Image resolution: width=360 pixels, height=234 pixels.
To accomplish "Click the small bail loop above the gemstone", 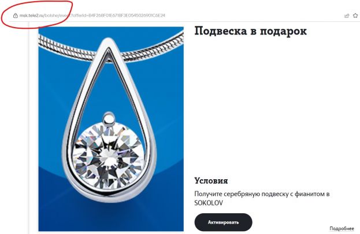I will click(x=109, y=119).
